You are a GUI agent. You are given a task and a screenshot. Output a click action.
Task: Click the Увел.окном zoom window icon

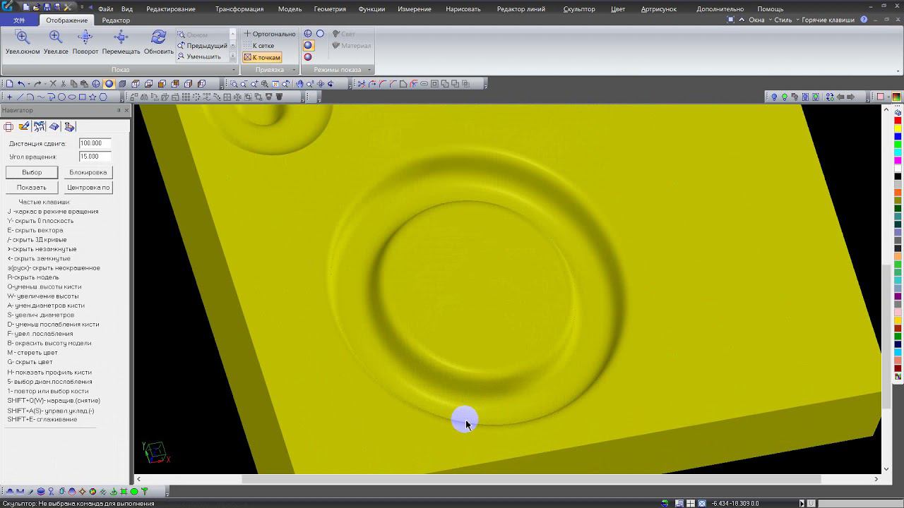pos(23,37)
